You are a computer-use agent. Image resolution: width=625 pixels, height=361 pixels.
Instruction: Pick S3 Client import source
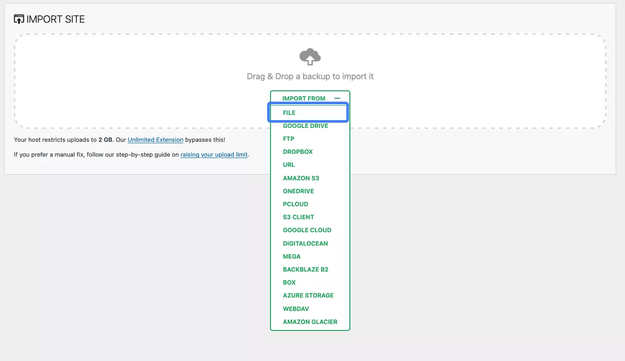tap(298, 217)
